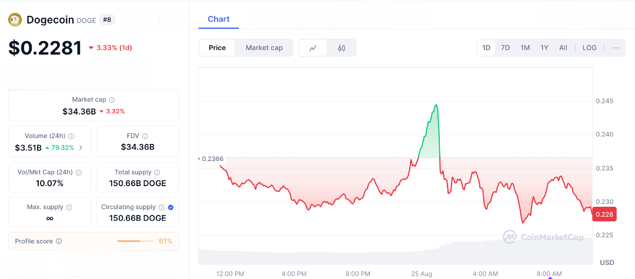The image size is (635, 279).
Task: Click the 0.240 price axis label
Action: (604, 135)
